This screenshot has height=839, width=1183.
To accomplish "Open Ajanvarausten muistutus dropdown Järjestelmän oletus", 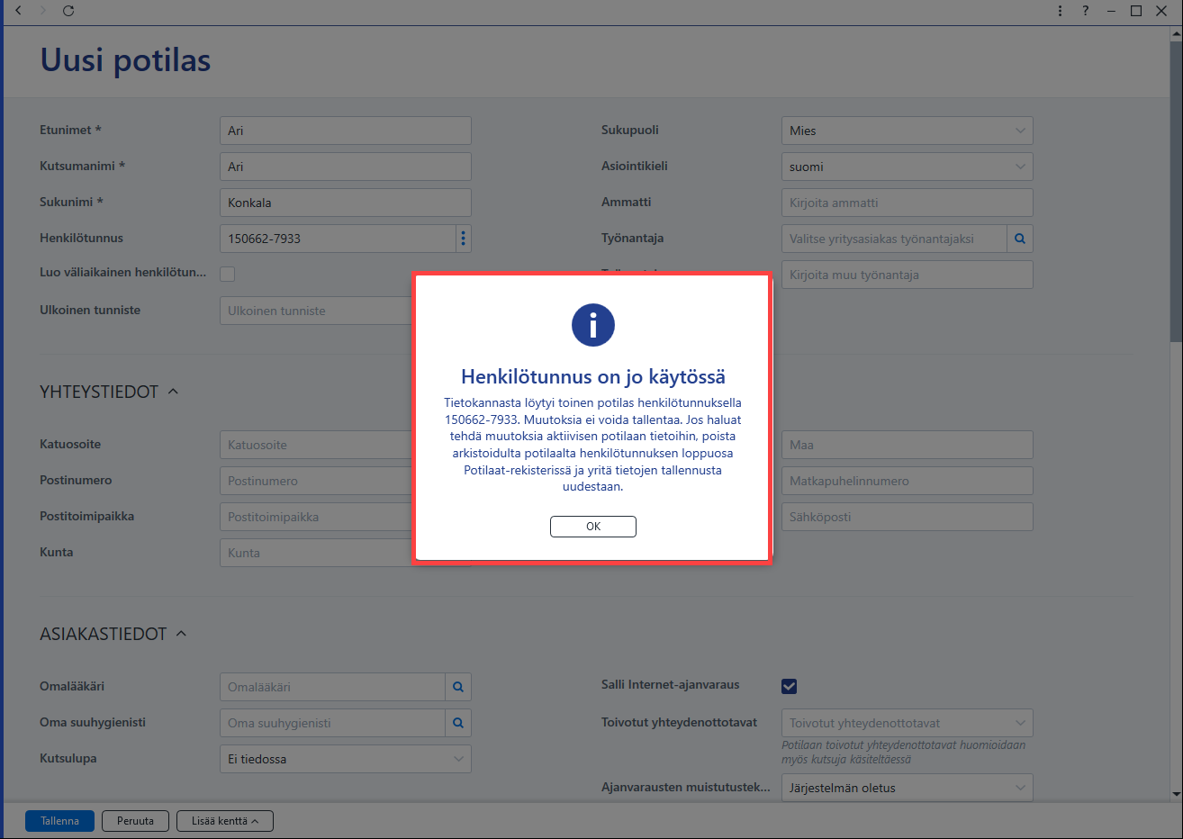I will [x=907, y=788].
